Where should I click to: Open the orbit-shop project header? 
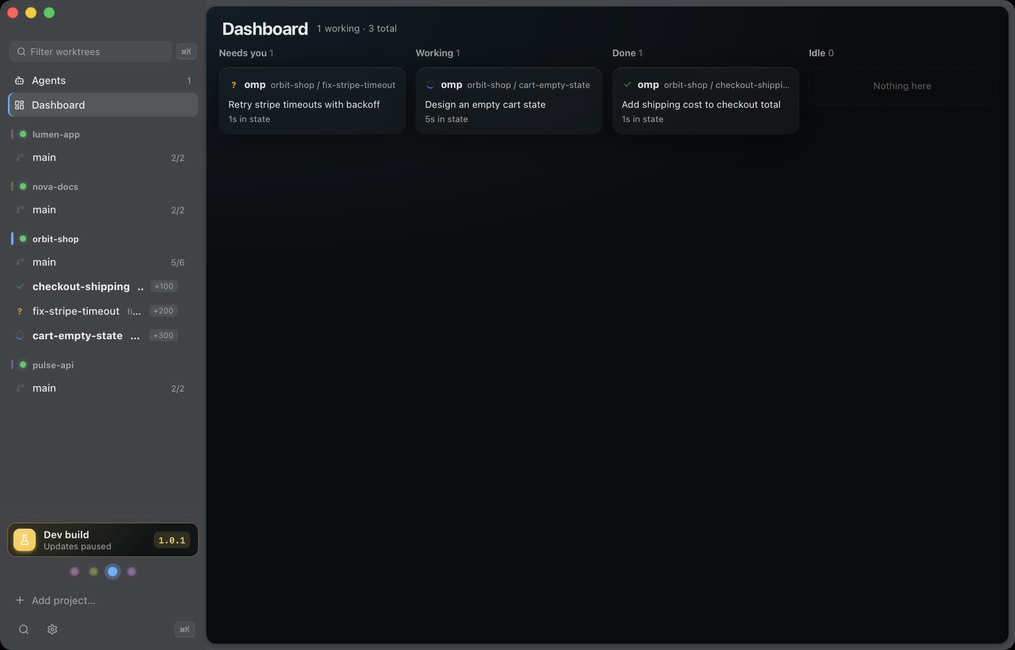[103, 239]
